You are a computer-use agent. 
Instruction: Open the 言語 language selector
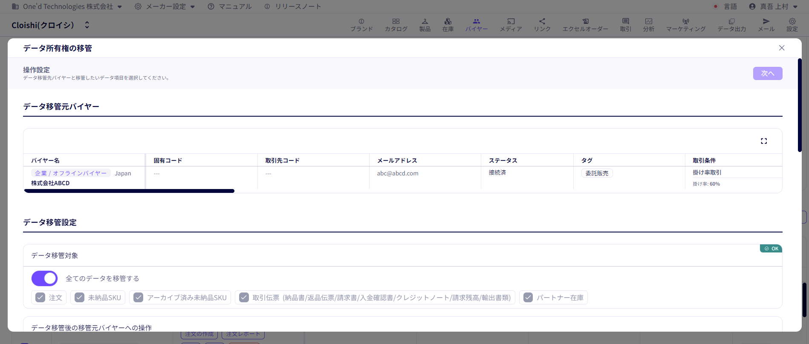coord(725,6)
